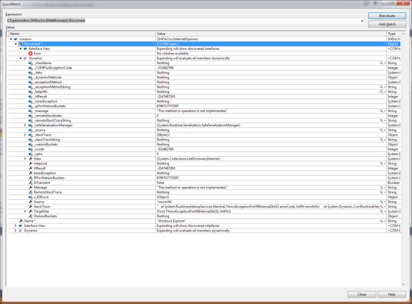Click the Add Watch button
This screenshot has width=412, height=304.
(387, 24)
